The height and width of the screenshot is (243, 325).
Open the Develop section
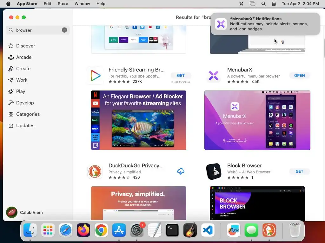tap(21, 103)
